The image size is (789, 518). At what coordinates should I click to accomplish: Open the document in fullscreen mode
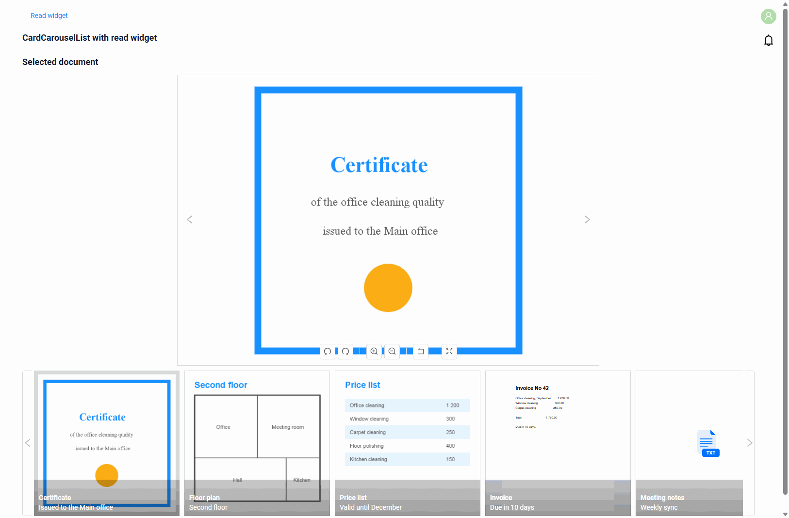(x=449, y=351)
